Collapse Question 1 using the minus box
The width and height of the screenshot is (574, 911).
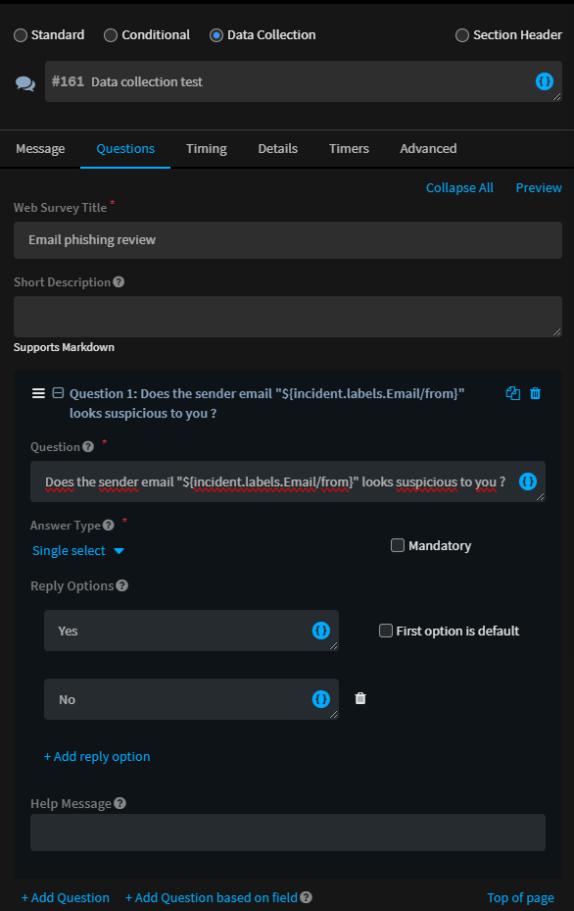58,393
